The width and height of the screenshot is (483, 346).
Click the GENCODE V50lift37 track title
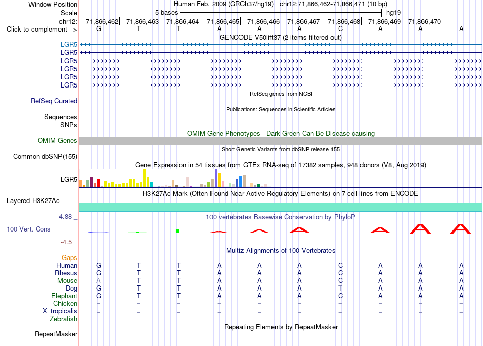[x=281, y=37]
